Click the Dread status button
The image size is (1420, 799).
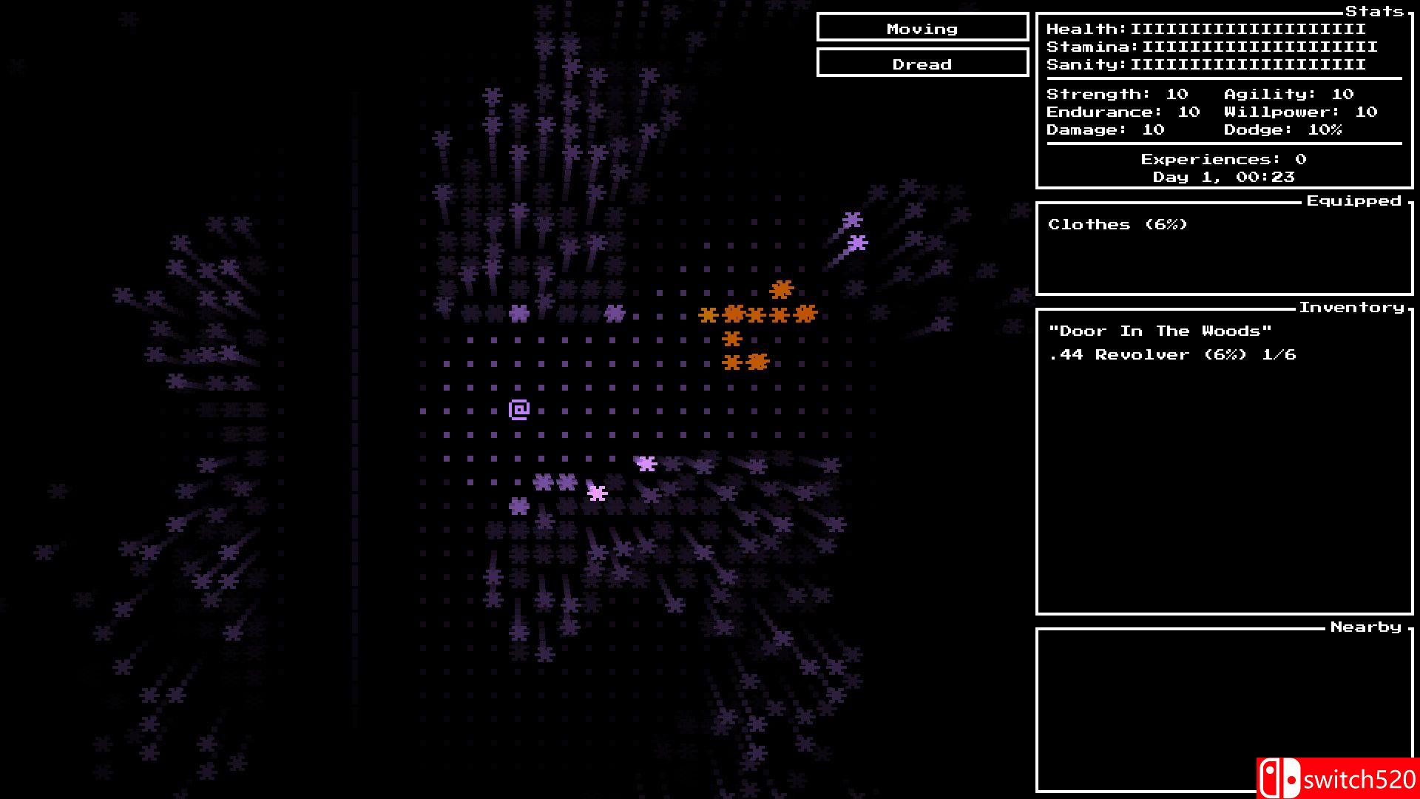point(922,64)
